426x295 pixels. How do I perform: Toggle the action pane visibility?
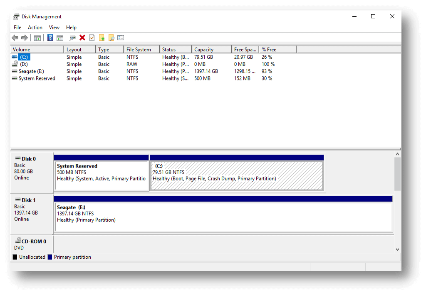(x=60, y=37)
